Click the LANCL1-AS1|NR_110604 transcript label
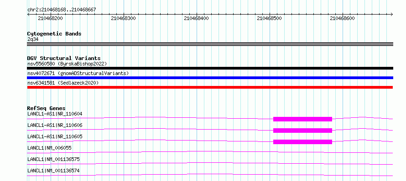The height and width of the screenshot is (181, 406). [55, 114]
